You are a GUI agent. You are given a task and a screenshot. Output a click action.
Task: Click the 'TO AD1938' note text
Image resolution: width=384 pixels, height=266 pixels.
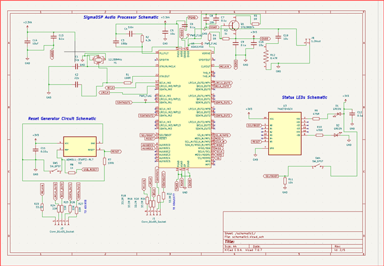(x=85, y=207)
